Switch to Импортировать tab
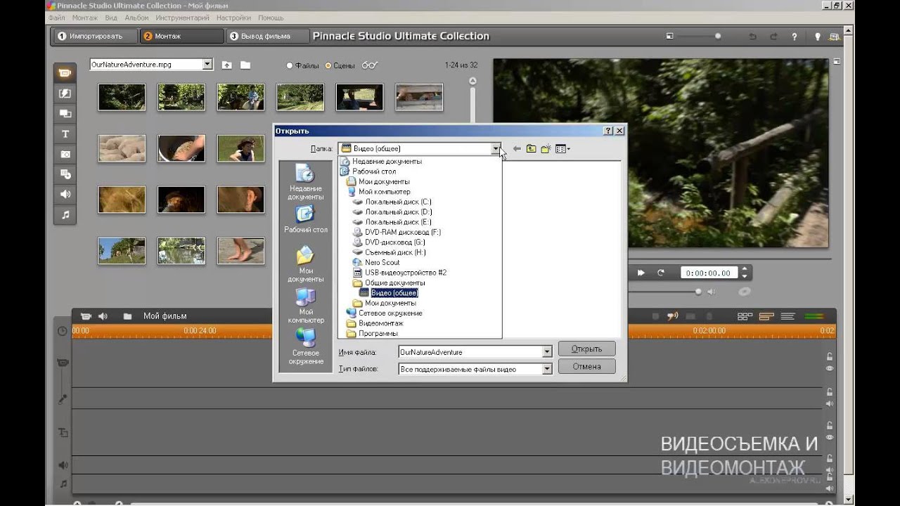This screenshot has height=506, width=900. pyautogui.click(x=94, y=36)
